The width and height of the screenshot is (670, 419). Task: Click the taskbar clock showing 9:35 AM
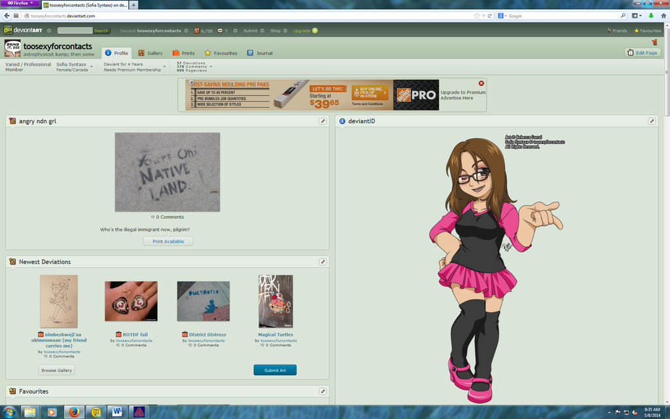tap(652, 412)
